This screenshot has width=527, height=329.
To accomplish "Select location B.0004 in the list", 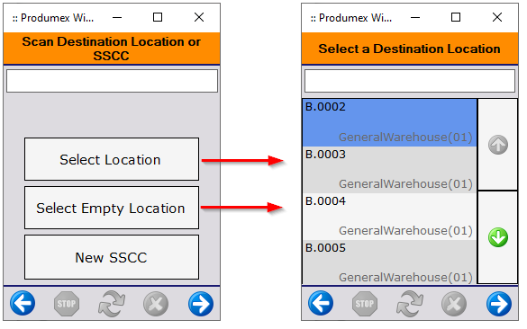I will pos(389,217).
